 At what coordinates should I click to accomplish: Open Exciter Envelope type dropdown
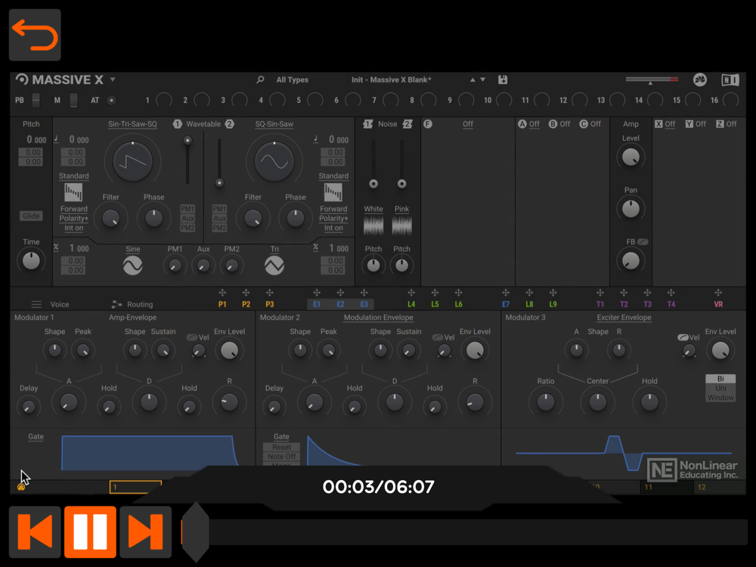point(624,318)
